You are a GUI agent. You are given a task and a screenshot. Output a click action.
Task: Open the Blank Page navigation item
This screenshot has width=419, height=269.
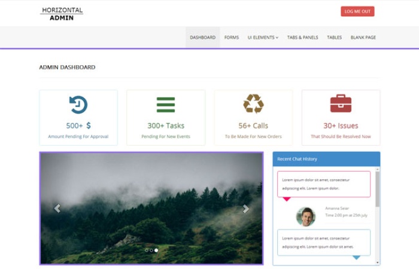coord(363,37)
